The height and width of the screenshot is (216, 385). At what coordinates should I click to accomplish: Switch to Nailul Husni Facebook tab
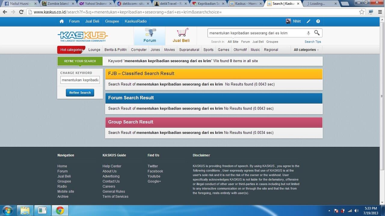(20, 4)
